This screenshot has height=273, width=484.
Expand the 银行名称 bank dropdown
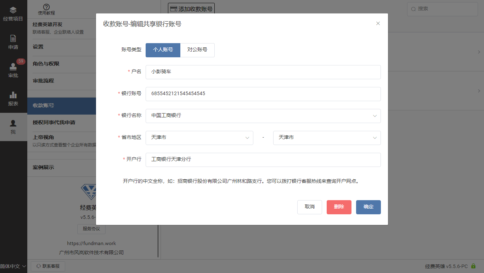click(x=263, y=116)
